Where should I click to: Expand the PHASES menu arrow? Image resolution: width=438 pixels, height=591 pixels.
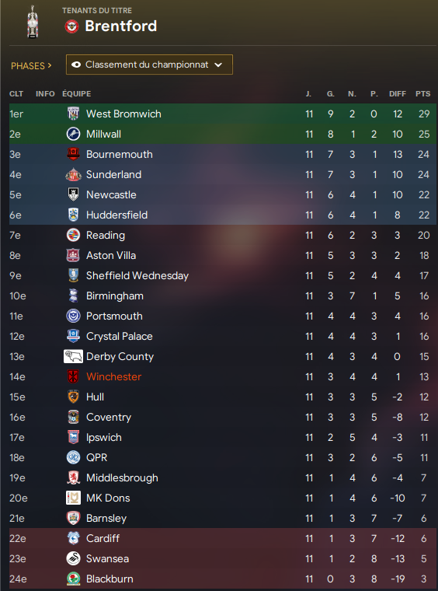49,65
